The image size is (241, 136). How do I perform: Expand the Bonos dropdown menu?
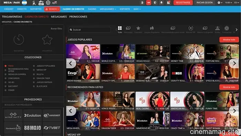tap(52, 9)
